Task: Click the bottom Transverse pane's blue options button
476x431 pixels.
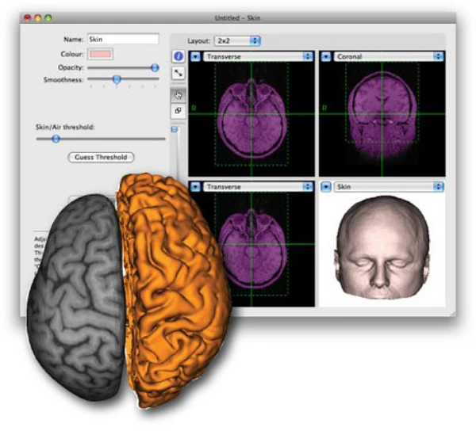Action: [195, 187]
